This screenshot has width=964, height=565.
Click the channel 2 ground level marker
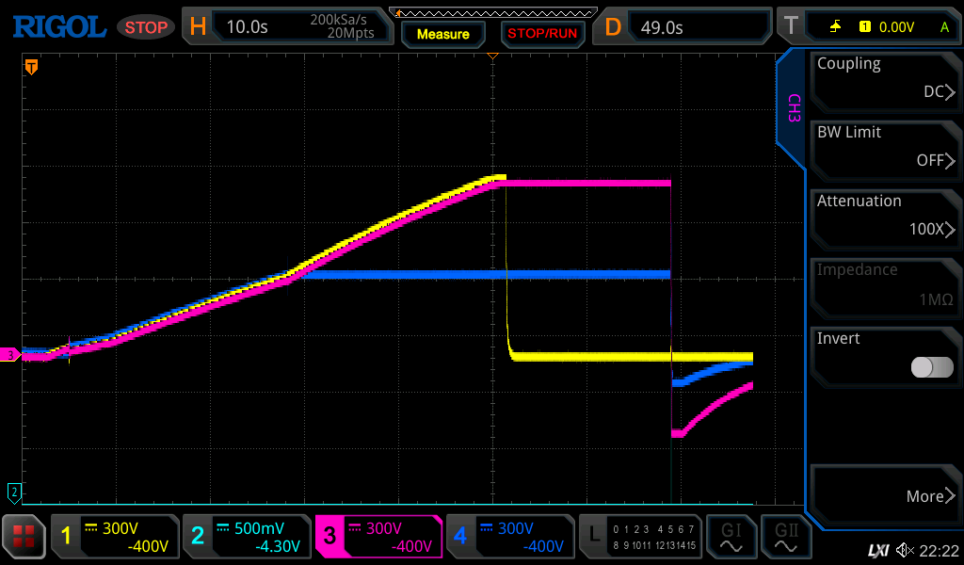13,492
